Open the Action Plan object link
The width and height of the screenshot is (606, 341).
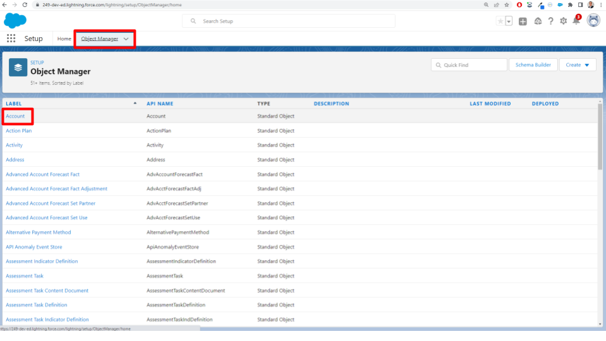(x=18, y=131)
